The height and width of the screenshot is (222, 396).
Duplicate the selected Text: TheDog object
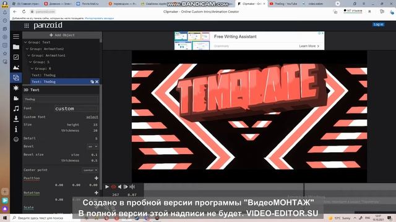(92, 82)
